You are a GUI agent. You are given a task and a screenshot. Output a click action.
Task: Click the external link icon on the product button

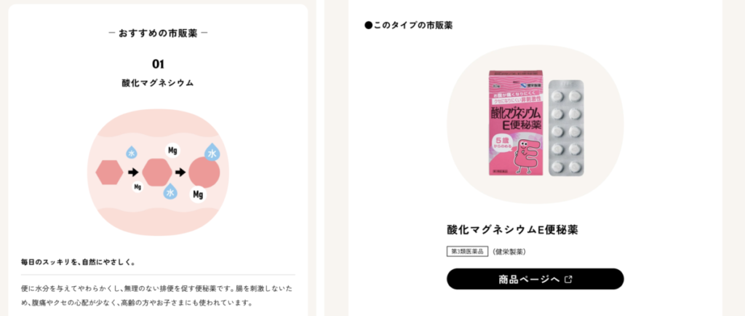(567, 280)
